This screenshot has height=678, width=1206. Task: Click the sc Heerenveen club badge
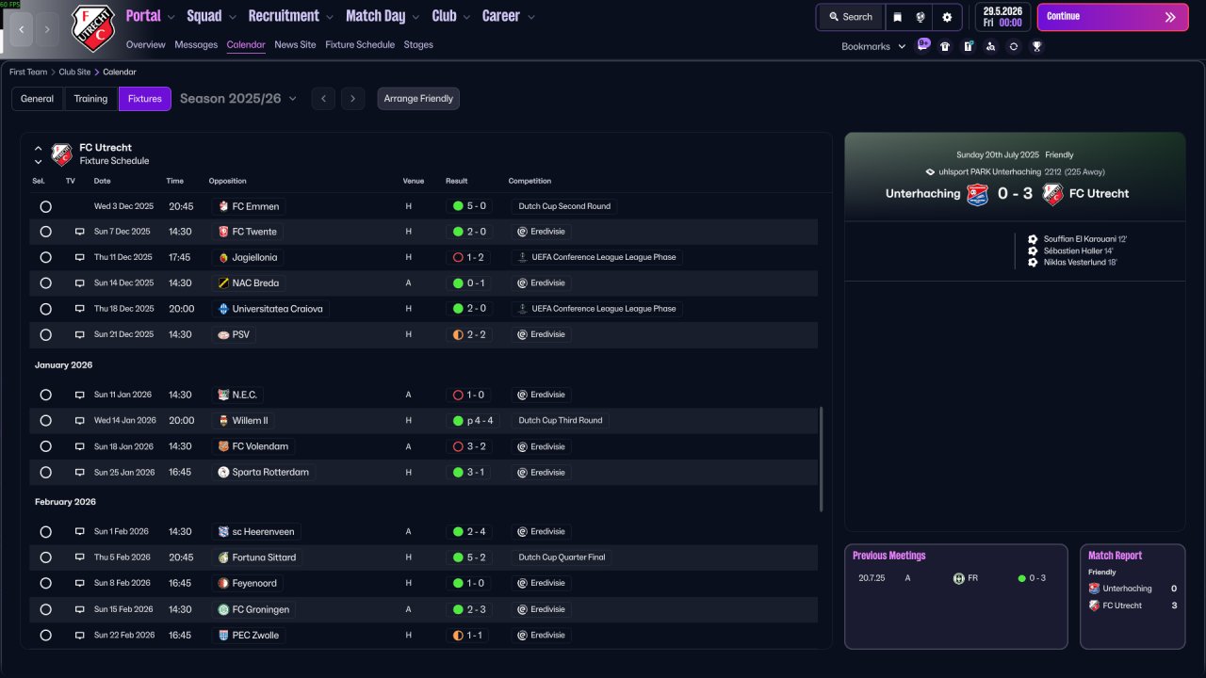tap(223, 532)
